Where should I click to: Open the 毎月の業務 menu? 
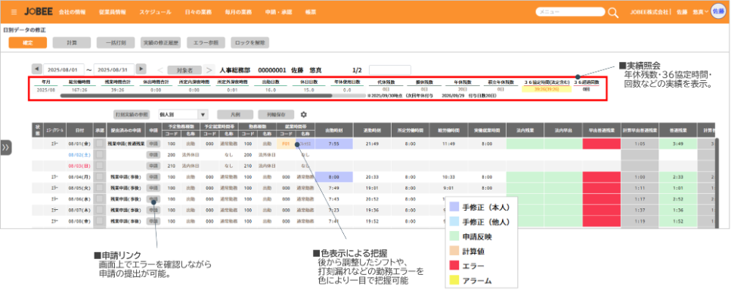click(238, 12)
